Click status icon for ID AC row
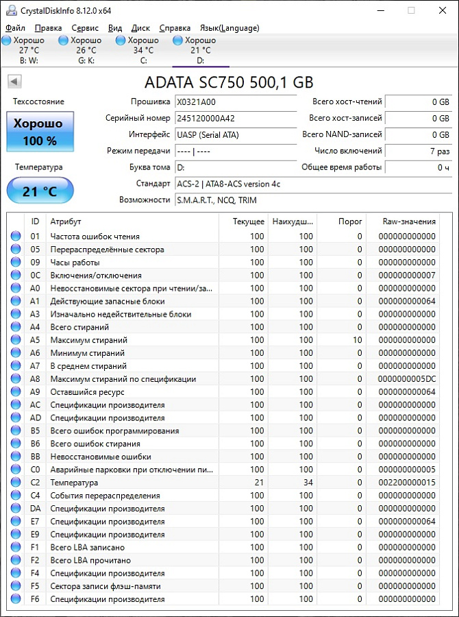459x617 pixels. pyautogui.click(x=16, y=404)
